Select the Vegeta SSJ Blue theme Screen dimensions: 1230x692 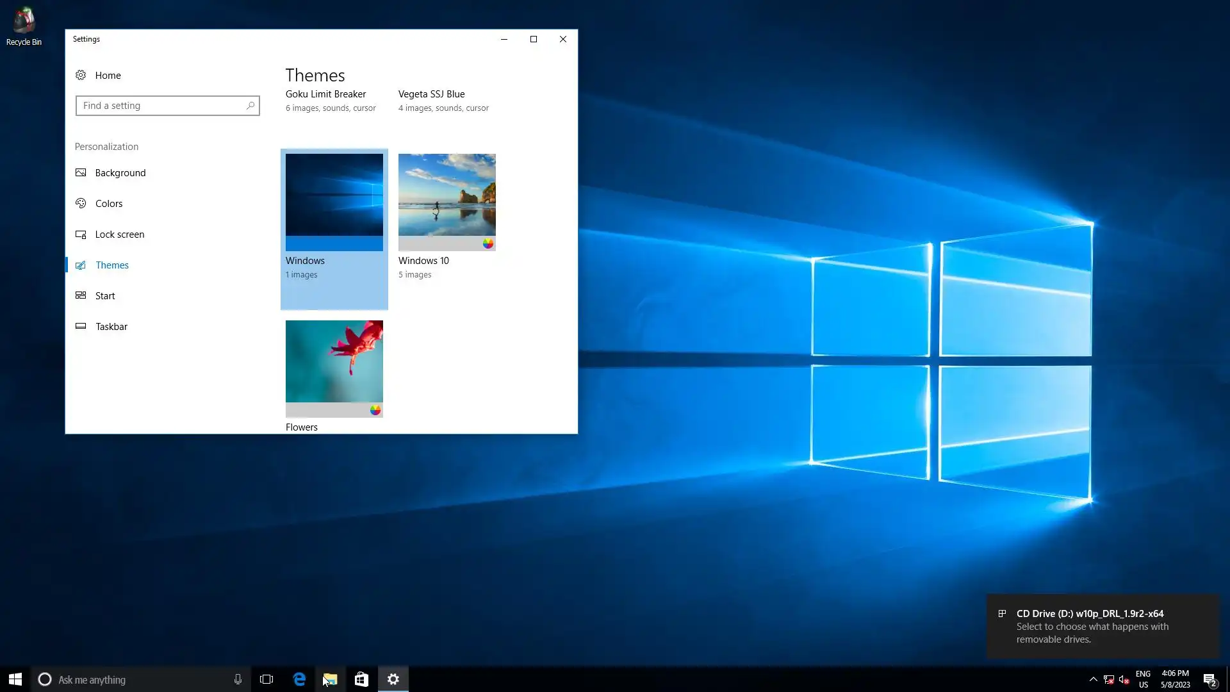pos(431,94)
